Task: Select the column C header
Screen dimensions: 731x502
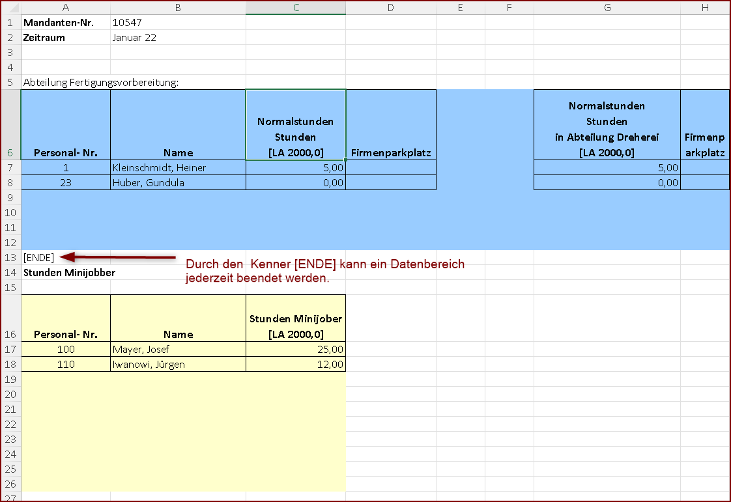Action: [x=296, y=7]
